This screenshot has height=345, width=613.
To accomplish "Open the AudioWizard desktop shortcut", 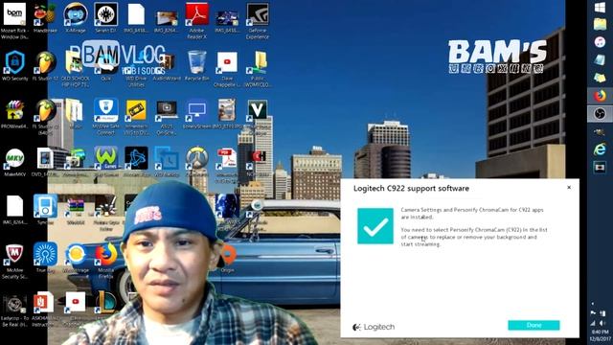I will 167,66.
